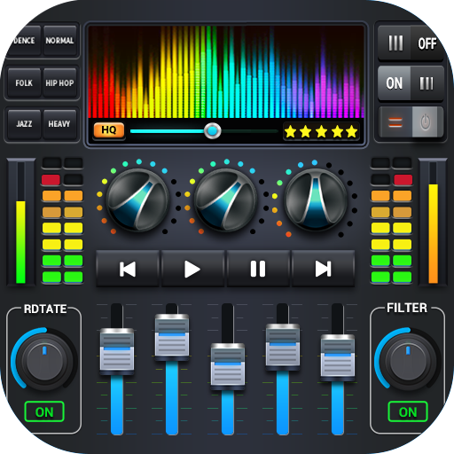Screen dimensions: 454x454
Task: Click the skip to previous track button
Action: tap(128, 269)
